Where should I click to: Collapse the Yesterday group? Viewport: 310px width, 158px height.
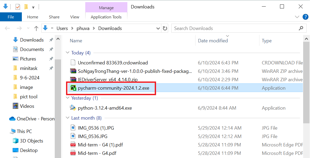tap(68, 98)
